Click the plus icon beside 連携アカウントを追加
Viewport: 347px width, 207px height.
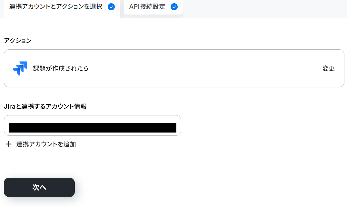[9, 144]
